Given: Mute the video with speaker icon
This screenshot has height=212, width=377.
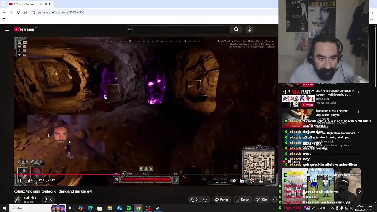Looking at the screenshot, I should [x=30, y=180].
